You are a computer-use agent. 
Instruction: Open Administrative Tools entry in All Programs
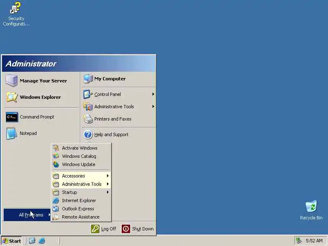coord(81,184)
